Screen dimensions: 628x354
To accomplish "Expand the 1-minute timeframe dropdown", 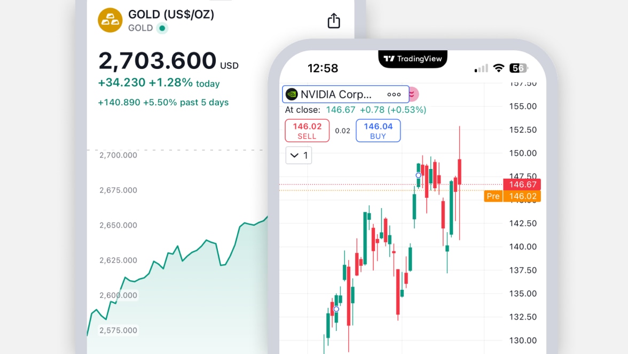I will click(x=298, y=155).
